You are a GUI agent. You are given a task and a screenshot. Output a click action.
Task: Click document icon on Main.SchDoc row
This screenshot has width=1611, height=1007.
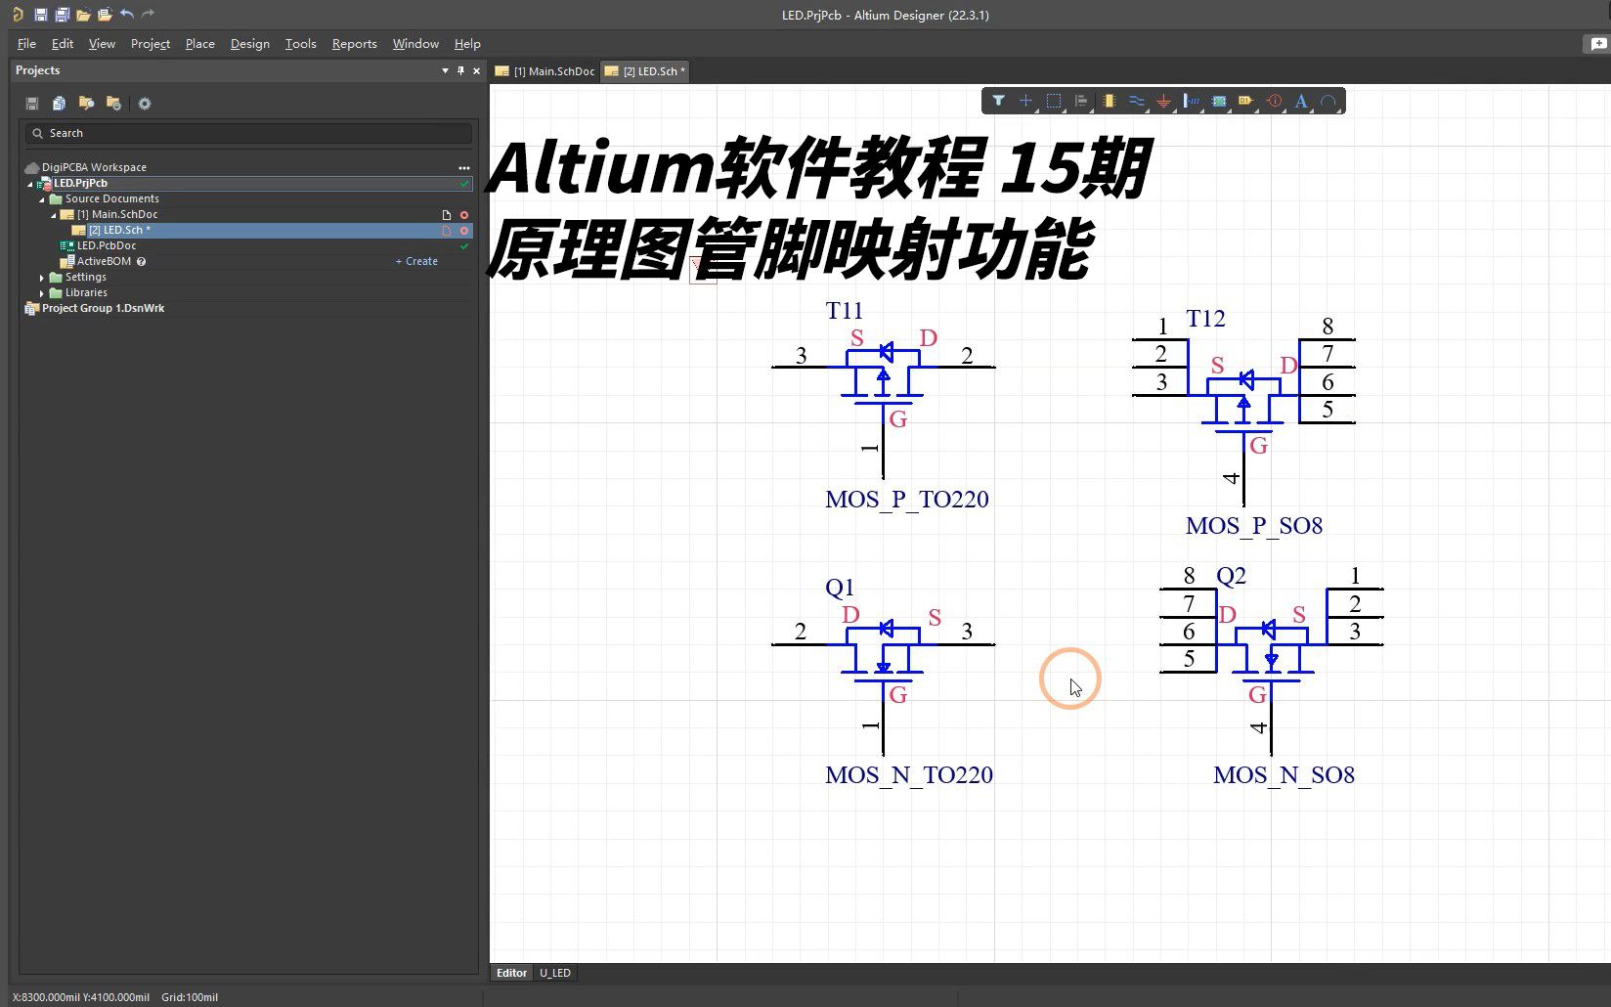click(447, 214)
